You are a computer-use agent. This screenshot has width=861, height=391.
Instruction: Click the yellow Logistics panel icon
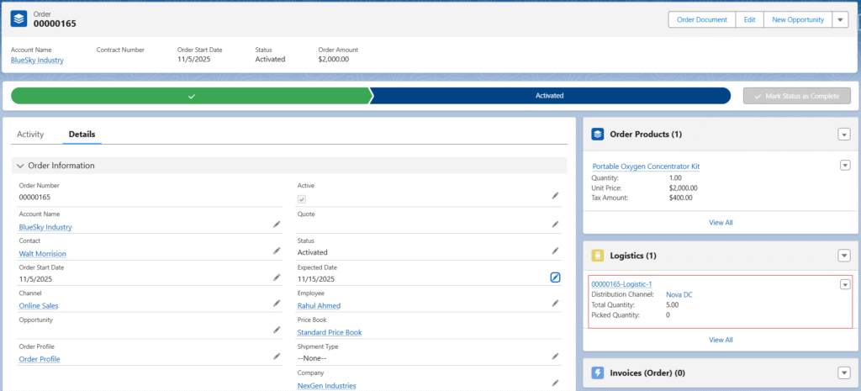pyautogui.click(x=598, y=255)
